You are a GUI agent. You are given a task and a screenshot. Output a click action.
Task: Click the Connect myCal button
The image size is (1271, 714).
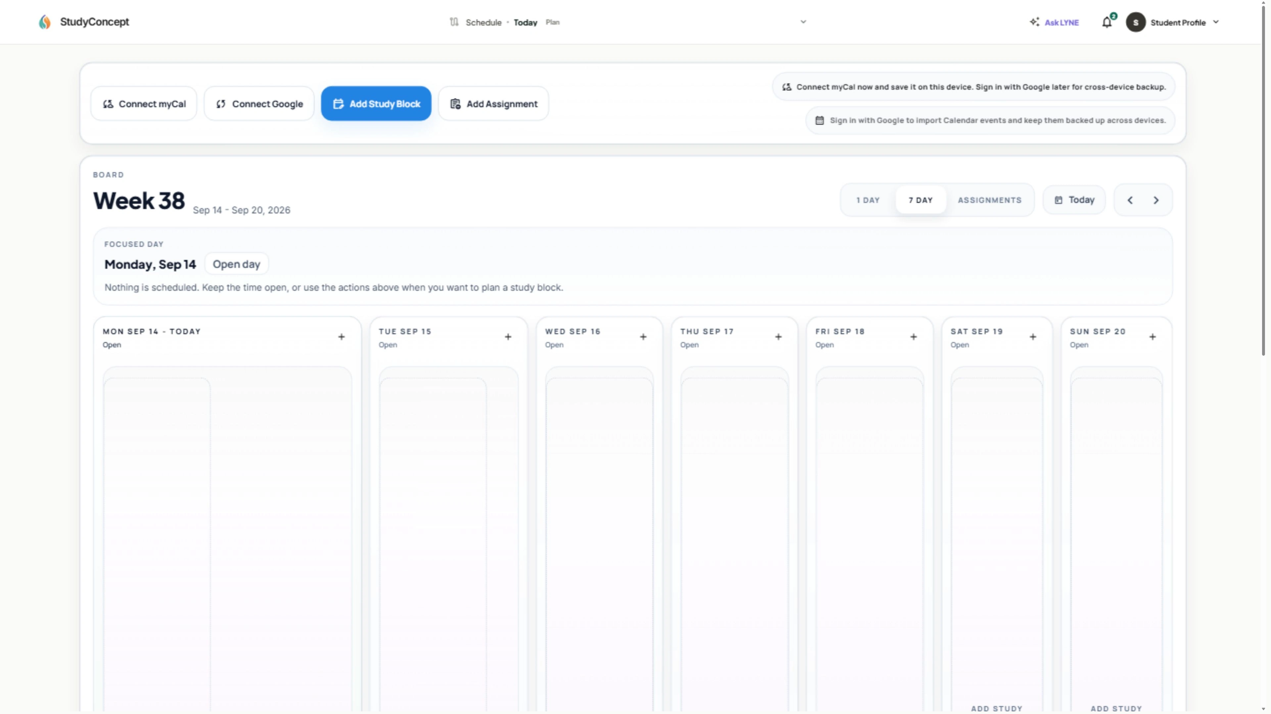click(x=144, y=104)
